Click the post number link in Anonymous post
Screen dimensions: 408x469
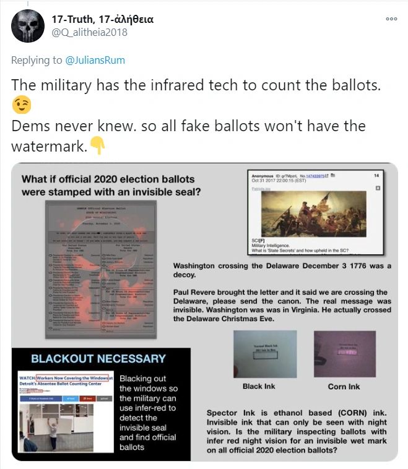click(315, 176)
